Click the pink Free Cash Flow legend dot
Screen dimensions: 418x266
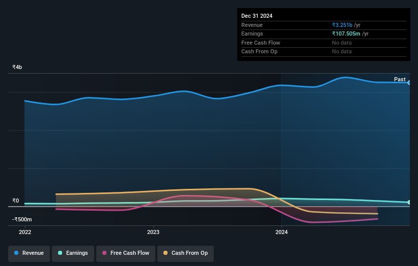pyautogui.click(x=104, y=253)
